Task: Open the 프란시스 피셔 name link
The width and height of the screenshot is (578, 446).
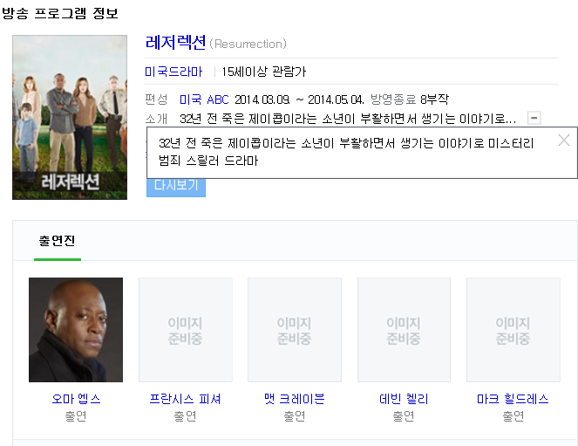Action: pos(186,399)
